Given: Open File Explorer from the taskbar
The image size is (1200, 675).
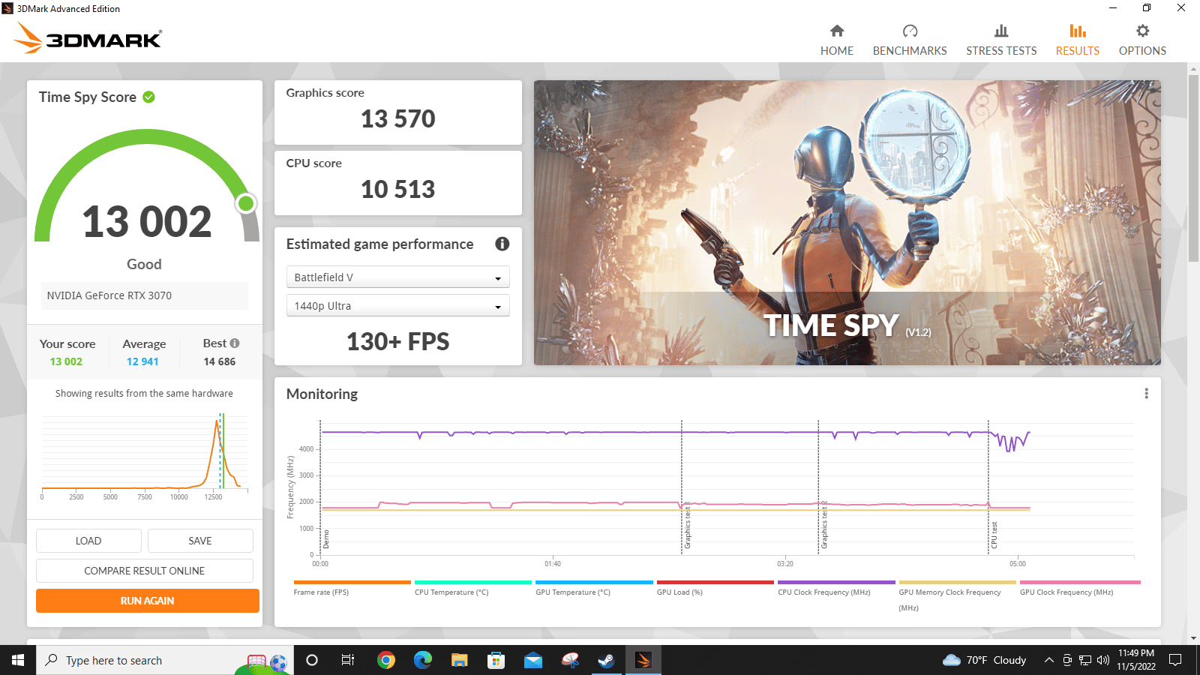Looking at the screenshot, I should click(x=460, y=660).
